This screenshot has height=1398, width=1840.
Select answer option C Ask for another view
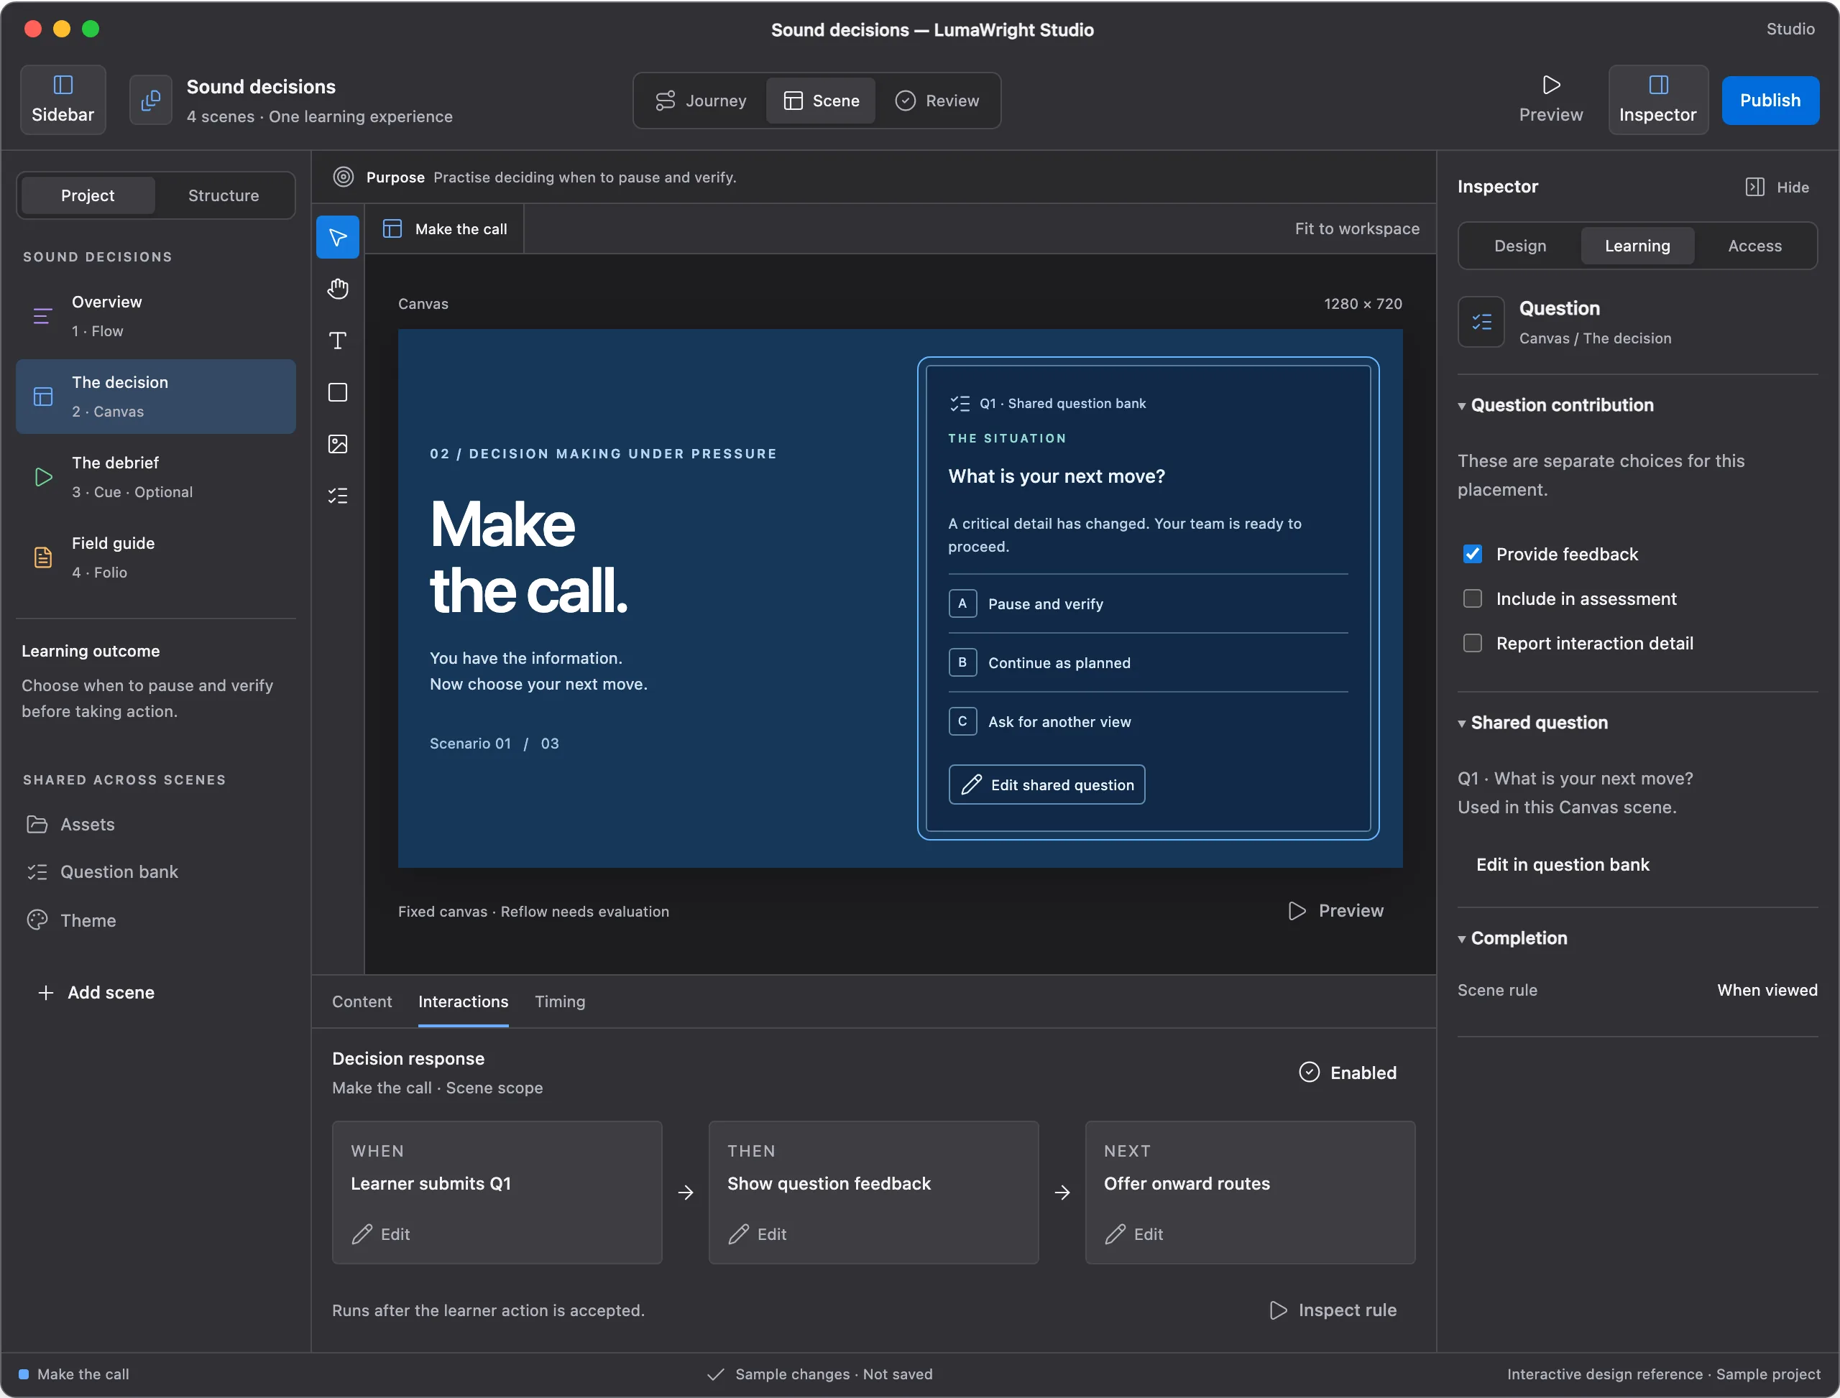point(1147,721)
